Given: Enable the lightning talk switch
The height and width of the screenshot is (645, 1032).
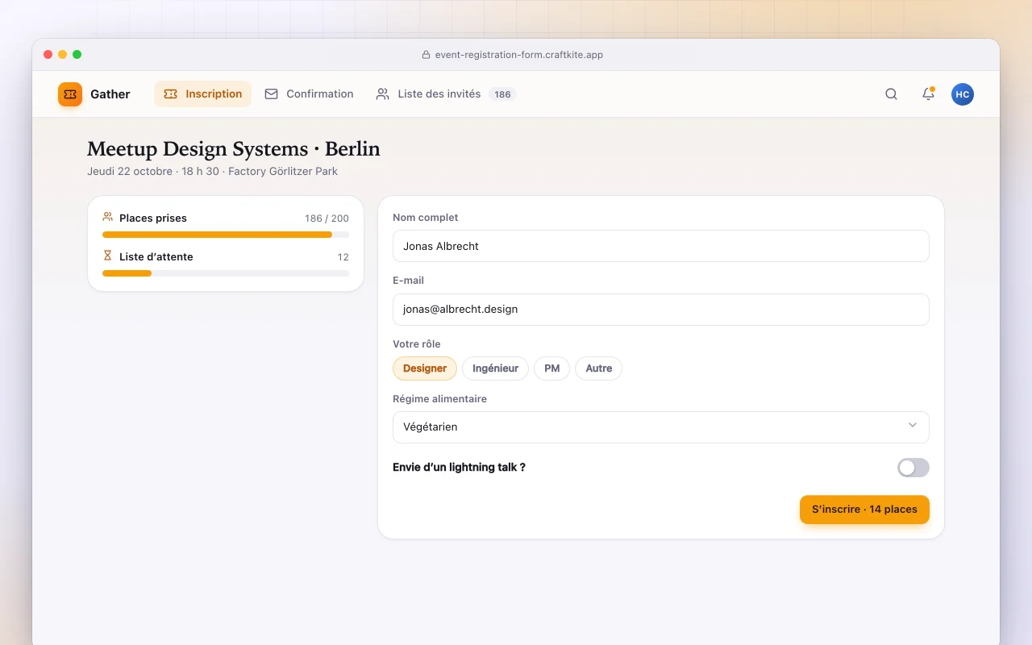Looking at the screenshot, I should pyautogui.click(x=913, y=468).
